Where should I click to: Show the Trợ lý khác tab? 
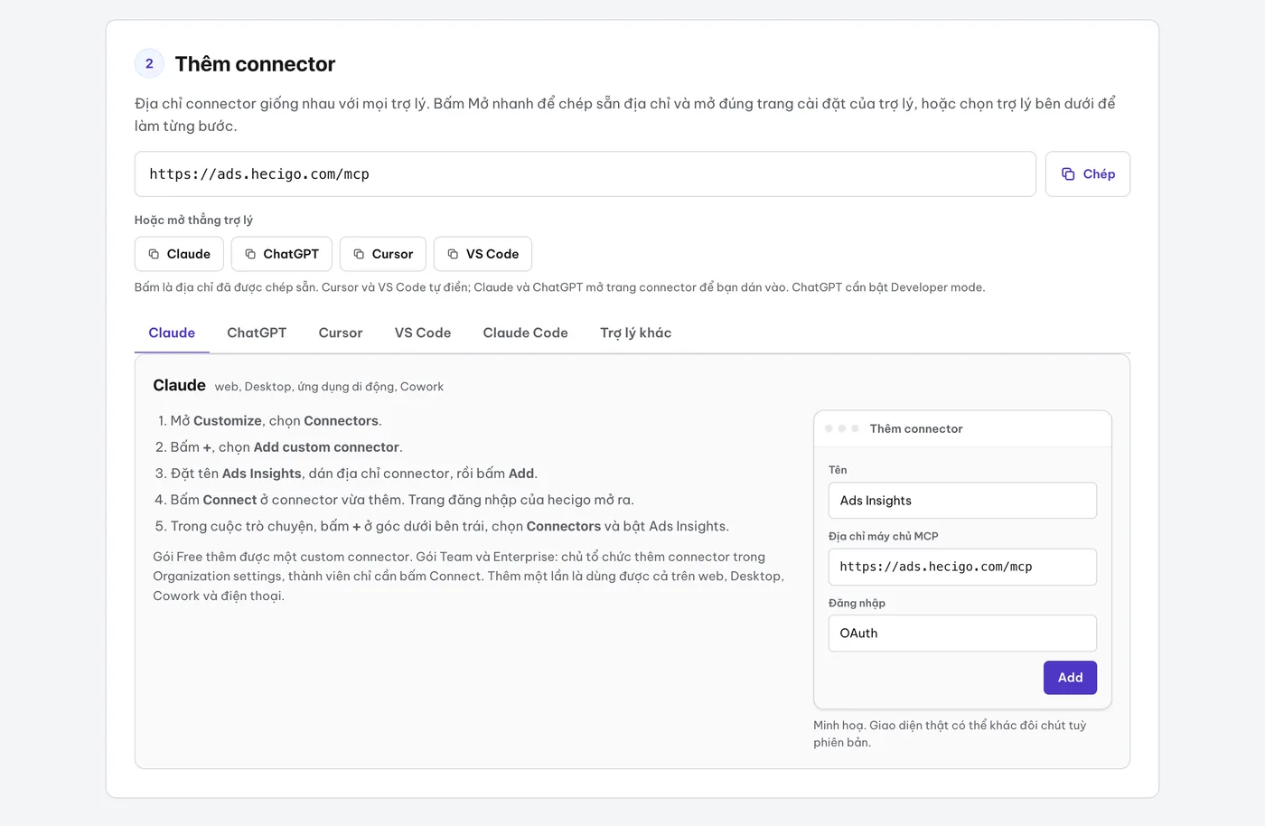[635, 333]
